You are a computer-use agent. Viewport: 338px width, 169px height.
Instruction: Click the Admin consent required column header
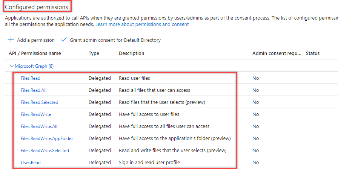click(x=277, y=53)
